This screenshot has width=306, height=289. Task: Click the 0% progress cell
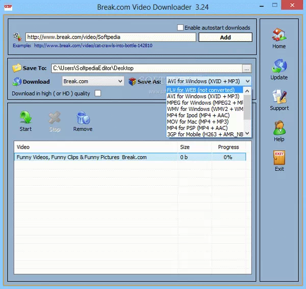[x=228, y=157]
